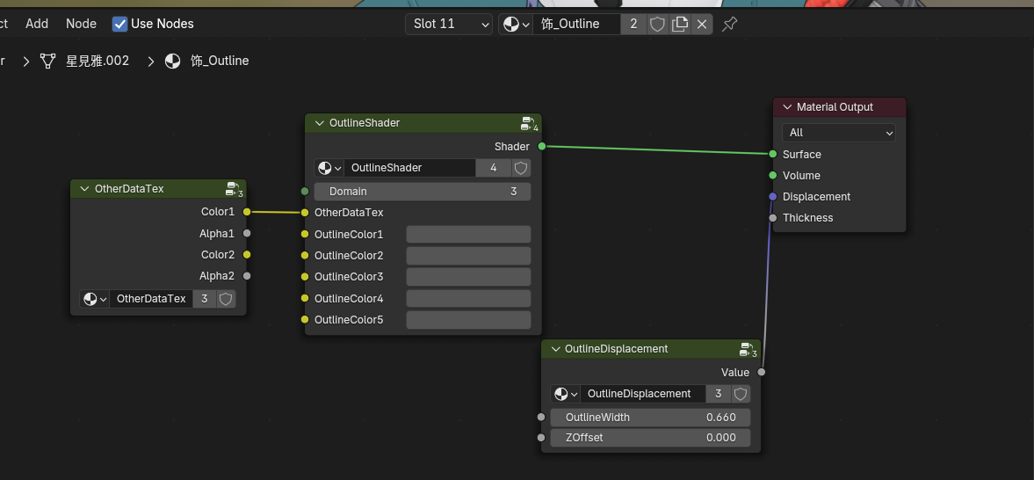Image resolution: width=1034 pixels, height=480 pixels.
Task: Open the Slot 11 dropdown
Action: click(449, 24)
